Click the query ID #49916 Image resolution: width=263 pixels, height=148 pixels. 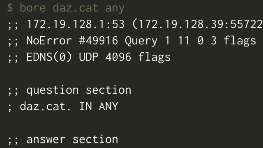(99, 41)
